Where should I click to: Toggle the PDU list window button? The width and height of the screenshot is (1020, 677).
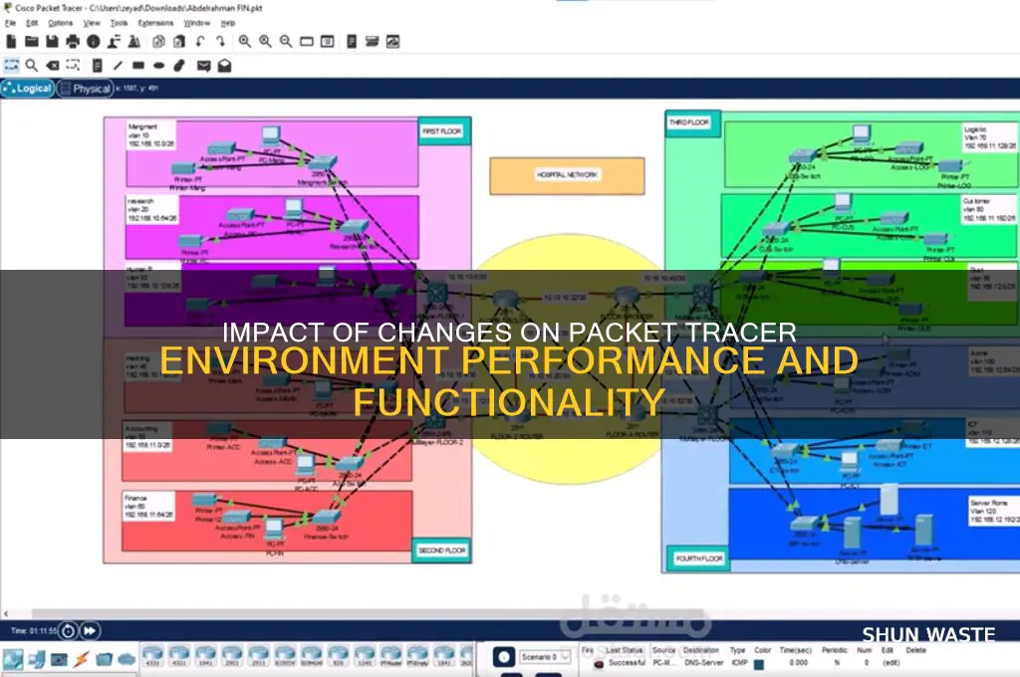tap(503, 657)
